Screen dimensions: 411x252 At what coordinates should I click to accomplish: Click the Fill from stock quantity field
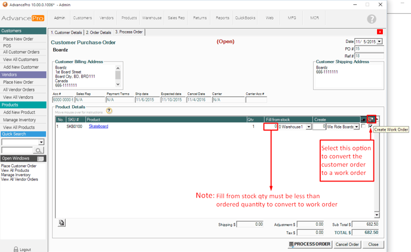pos(271,127)
